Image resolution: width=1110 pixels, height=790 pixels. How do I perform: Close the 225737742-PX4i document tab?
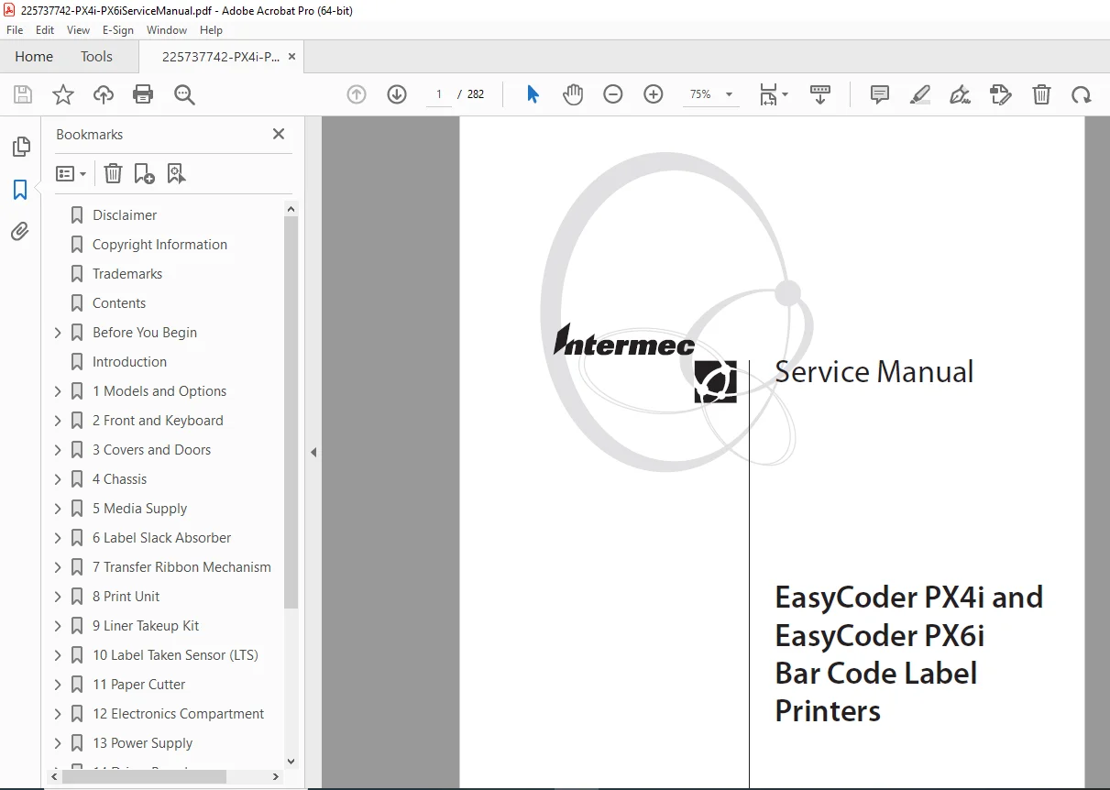tap(291, 56)
